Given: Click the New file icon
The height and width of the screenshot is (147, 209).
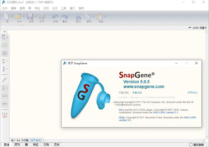Looking at the screenshot, I should pyautogui.click(x=6, y=17).
